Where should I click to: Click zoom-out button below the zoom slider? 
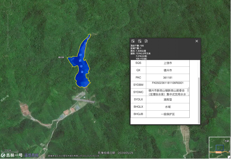pyautogui.click(x=8, y=49)
